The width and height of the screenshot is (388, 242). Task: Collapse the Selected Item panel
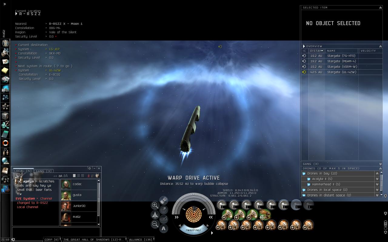click(380, 8)
